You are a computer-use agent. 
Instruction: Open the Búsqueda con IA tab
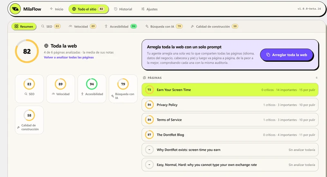pos(164,27)
